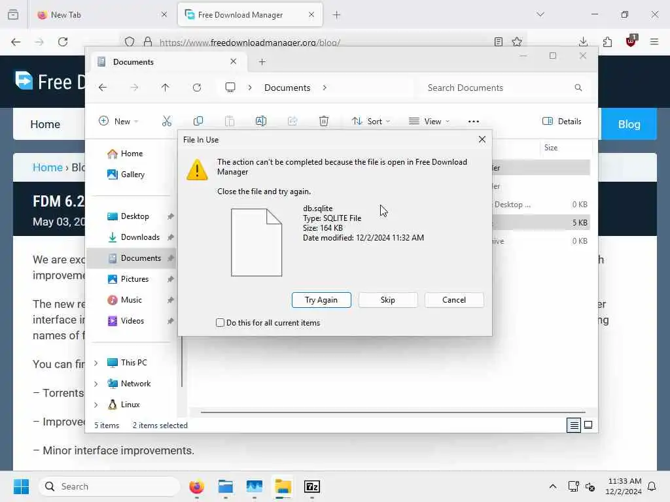This screenshot has width=670, height=502.
Task: Refresh the Documents folder view
Action: click(196, 88)
